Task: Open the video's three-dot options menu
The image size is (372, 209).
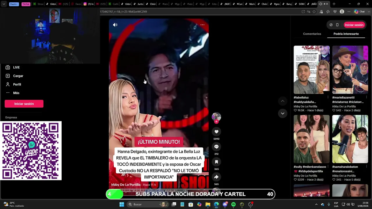Action: 202,25
